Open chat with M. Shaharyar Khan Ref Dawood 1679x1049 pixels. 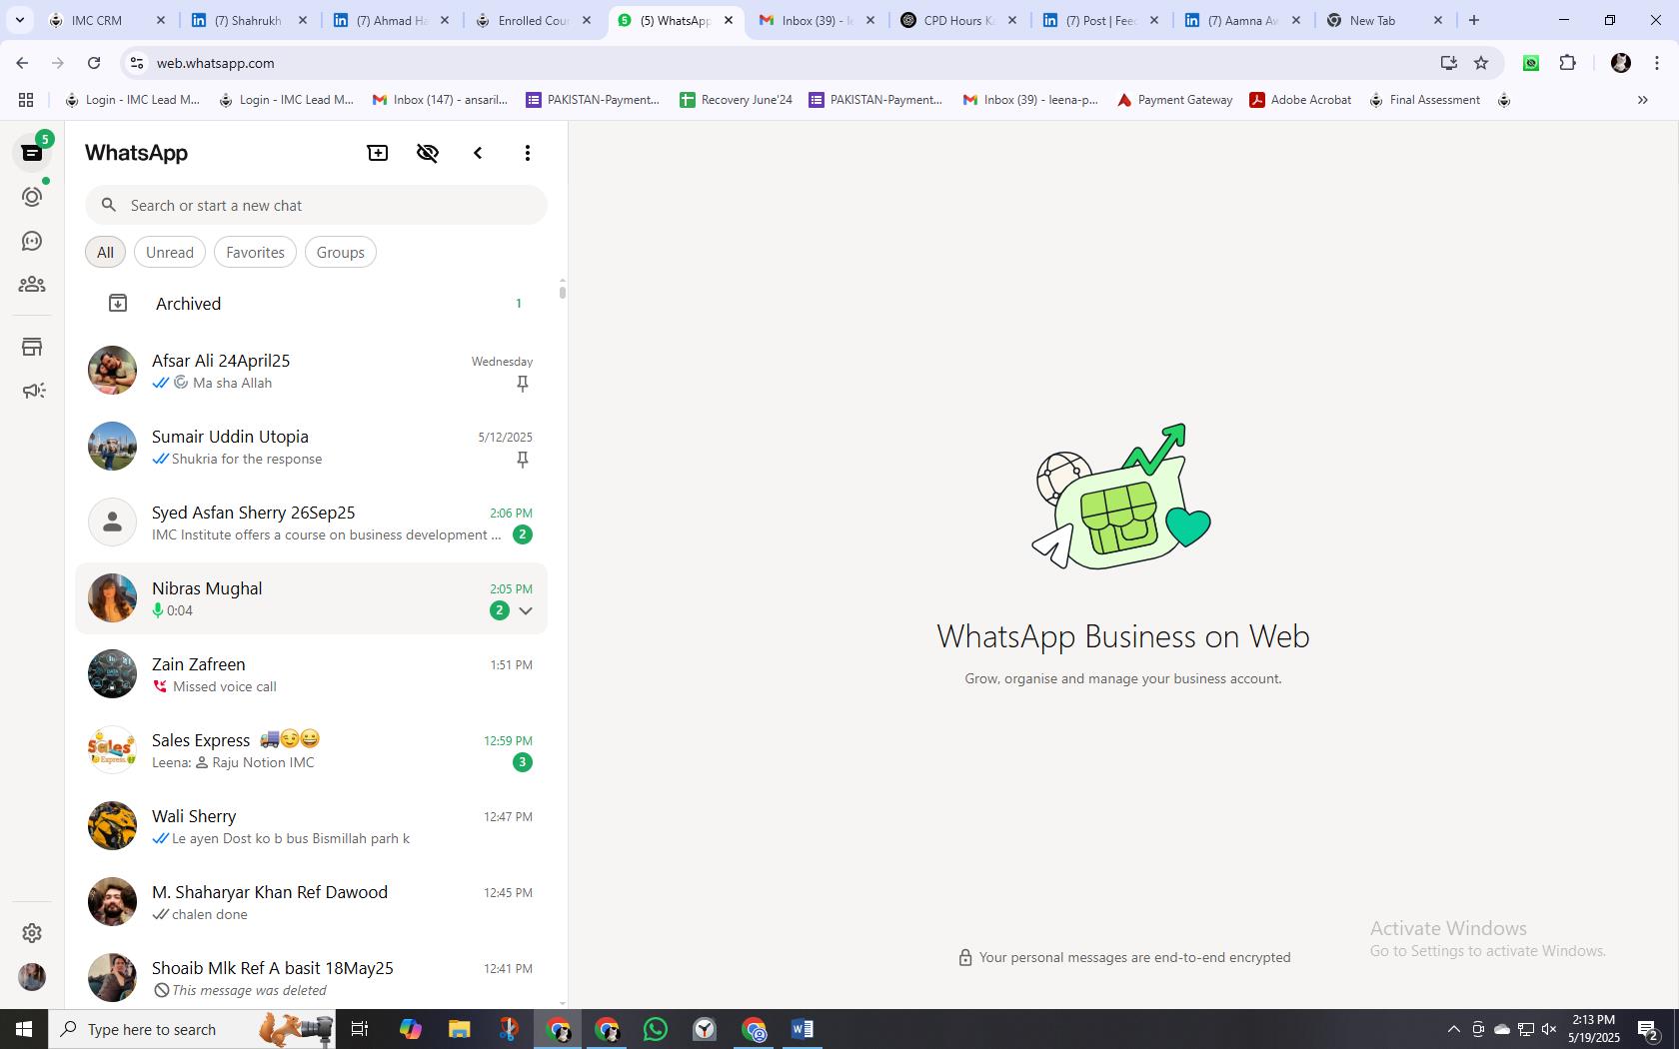click(x=312, y=902)
